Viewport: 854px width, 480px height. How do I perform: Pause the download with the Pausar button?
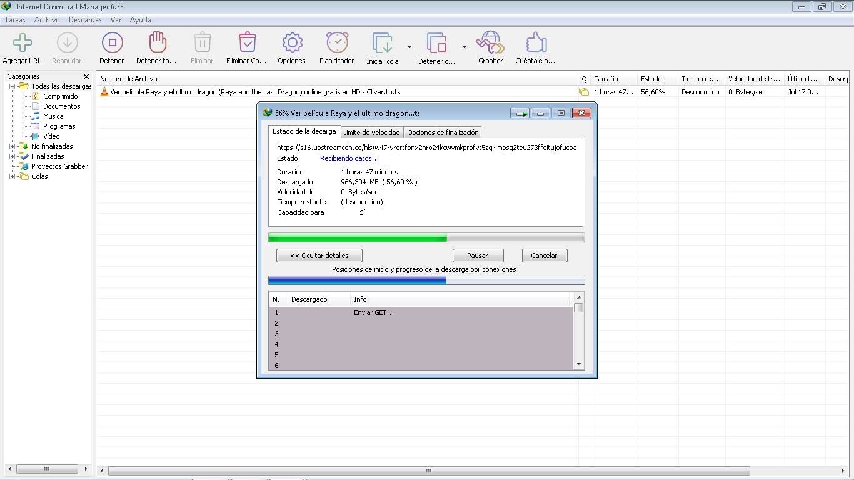pyautogui.click(x=478, y=256)
